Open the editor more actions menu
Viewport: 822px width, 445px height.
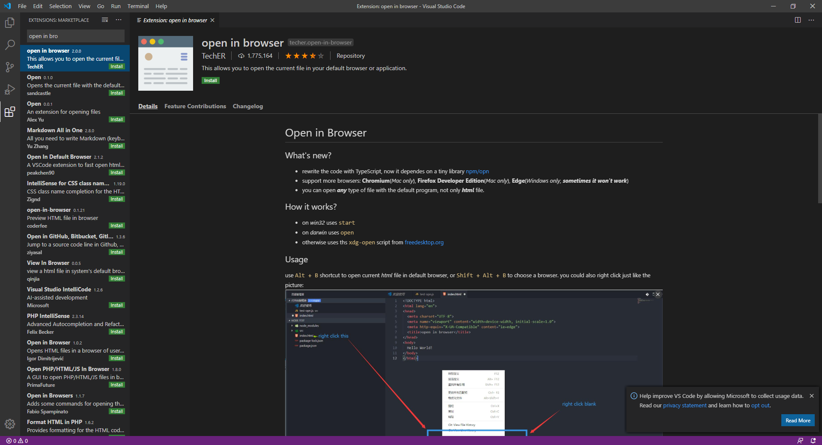[811, 20]
